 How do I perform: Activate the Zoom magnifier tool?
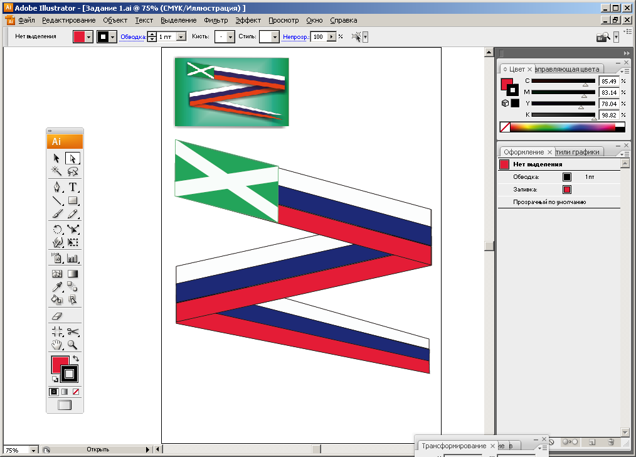73,345
